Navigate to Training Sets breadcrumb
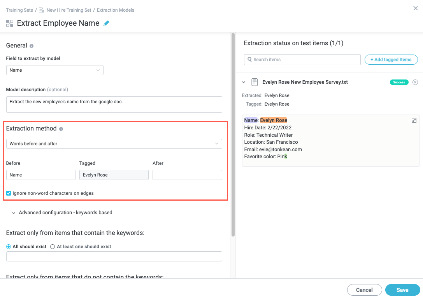This screenshot has width=423, height=300. 19,10
